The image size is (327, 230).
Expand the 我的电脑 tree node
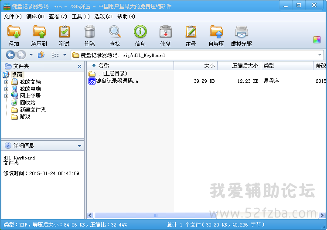[6, 89]
